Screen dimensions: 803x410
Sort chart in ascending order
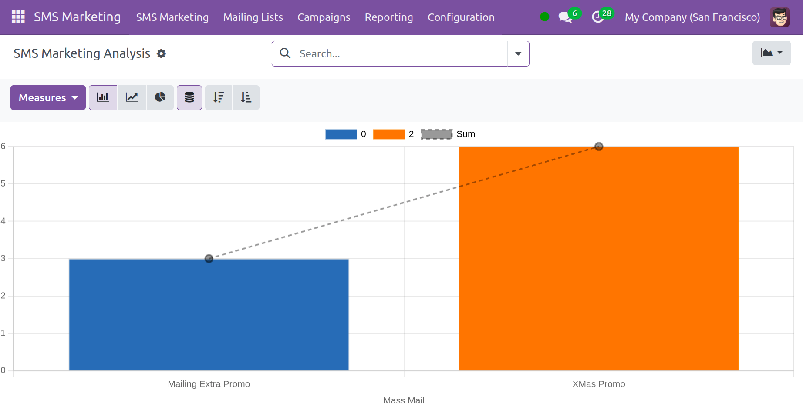(246, 97)
